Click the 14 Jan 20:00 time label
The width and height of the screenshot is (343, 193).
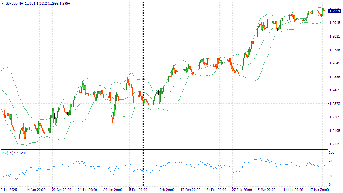[35, 190]
